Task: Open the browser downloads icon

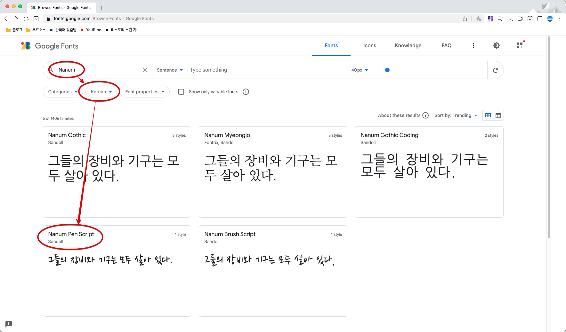Action: pyautogui.click(x=510, y=19)
